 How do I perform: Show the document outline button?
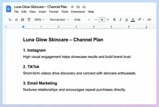tap(6, 27)
